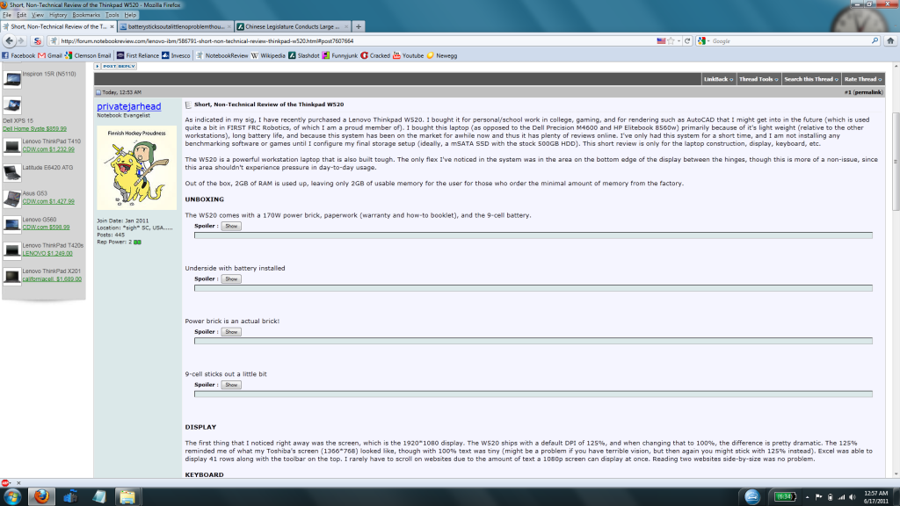Open the Slashdot bookmark
This screenshot has height=506, width=900.
click(303, 55)
